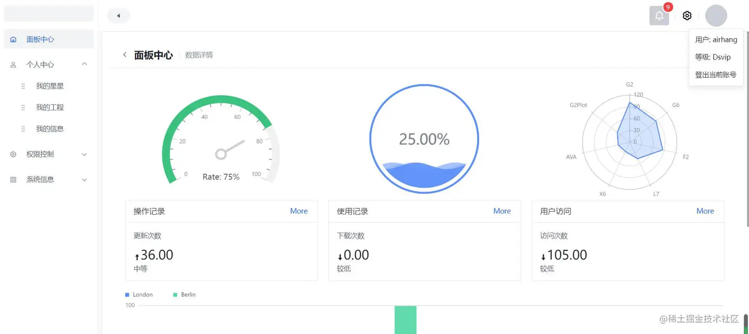The image size is (749, 334).
Task: Click the 更新次数 label
Action: point(147,236)
